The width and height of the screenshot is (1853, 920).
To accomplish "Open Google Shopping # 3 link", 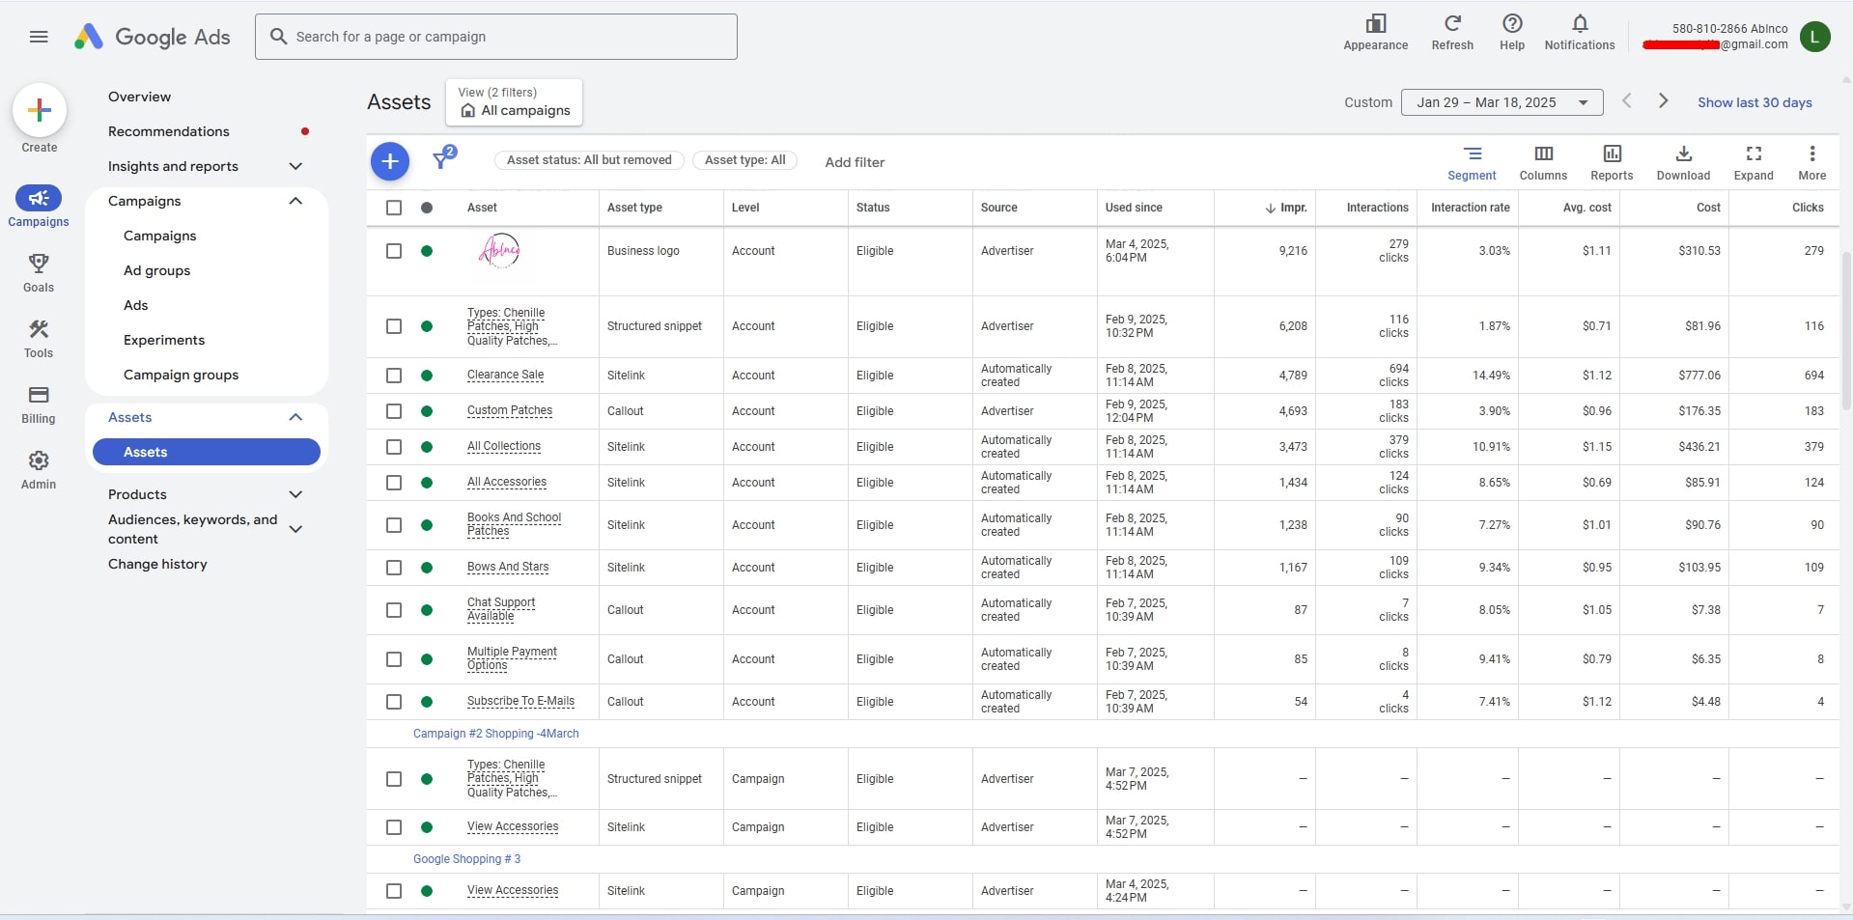I will 466,859.
